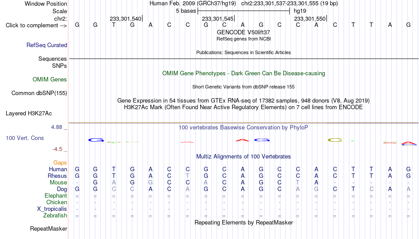
Task: Click 'Short Genetic Variants from dbSNP release 155'
Action: [x=243, y=87]
